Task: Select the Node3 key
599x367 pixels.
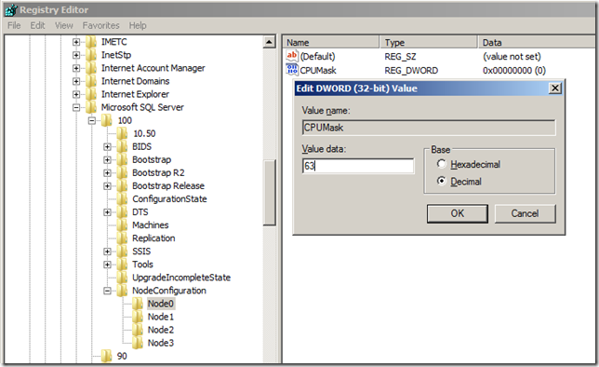Action: click(x=160, y=343)
